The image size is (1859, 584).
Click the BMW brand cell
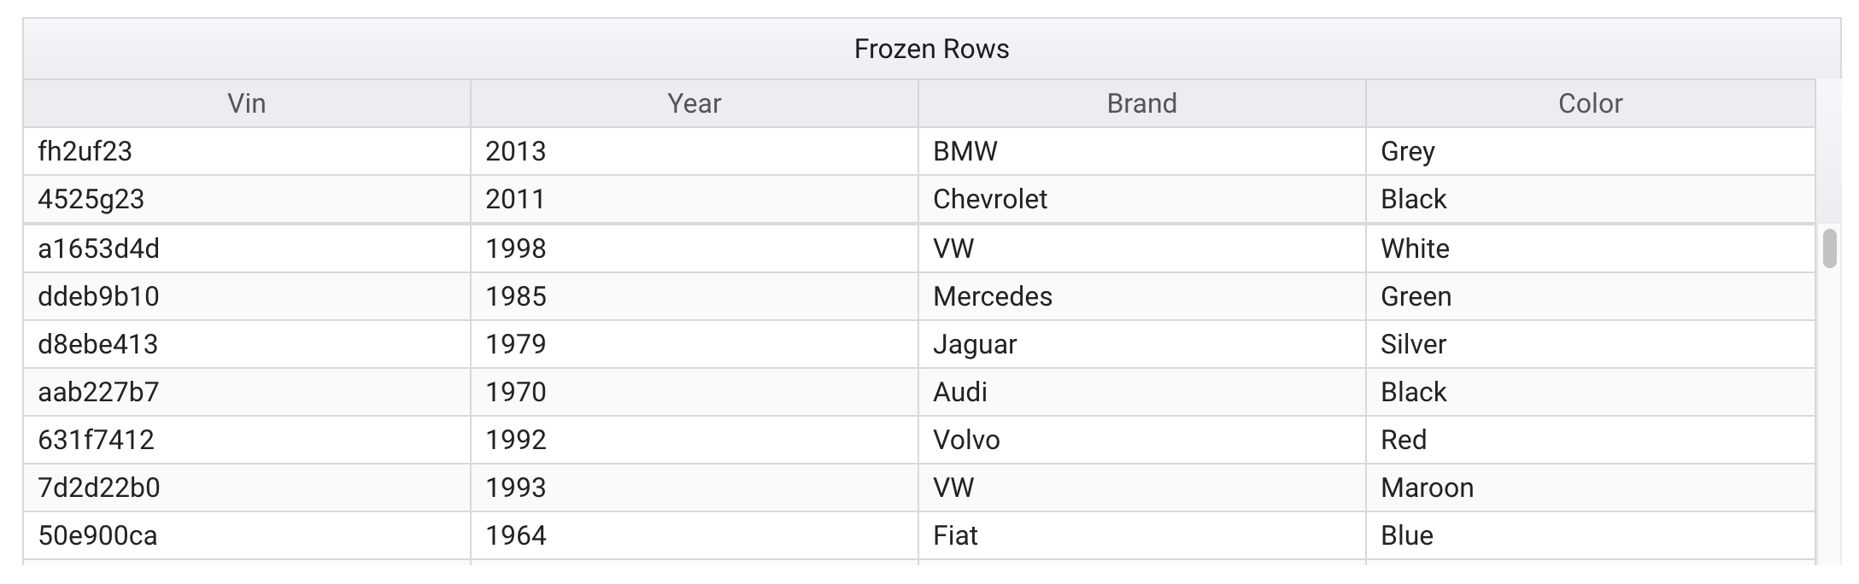pos(1142,151)
